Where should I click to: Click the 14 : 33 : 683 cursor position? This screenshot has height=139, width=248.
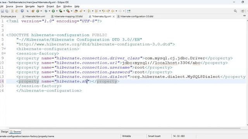tap(179, 136)
